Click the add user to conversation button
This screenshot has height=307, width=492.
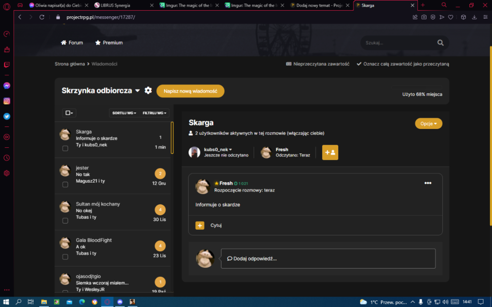(330, 153)
